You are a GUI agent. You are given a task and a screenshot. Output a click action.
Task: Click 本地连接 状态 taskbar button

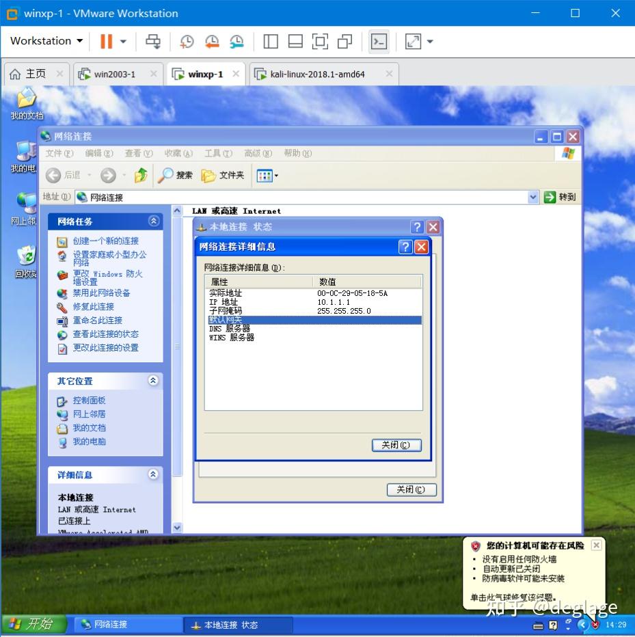point(238,625)
